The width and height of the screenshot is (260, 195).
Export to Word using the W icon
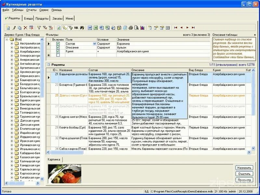(90, 28)
